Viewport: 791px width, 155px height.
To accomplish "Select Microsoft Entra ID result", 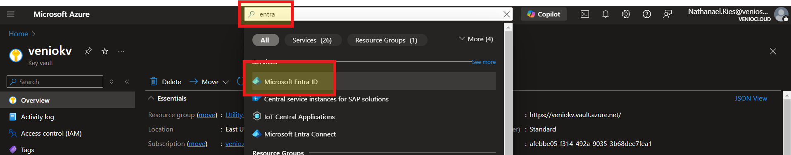I will 374,81.
